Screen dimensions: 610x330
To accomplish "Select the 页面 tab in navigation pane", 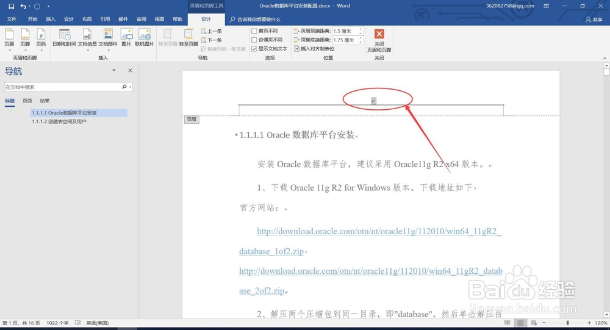I will pos(27,101).
